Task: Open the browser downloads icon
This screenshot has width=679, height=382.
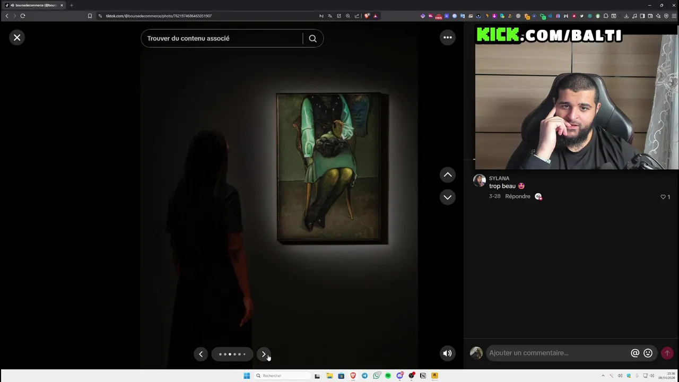Action: coord(626,16)
